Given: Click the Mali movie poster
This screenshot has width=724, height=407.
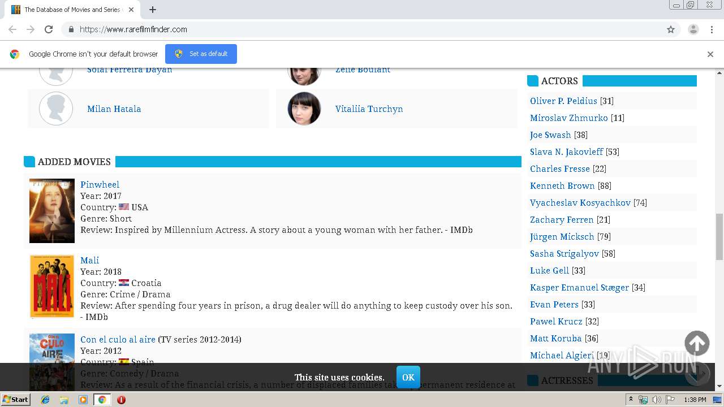Looking at the screenshot, I should pos(52,287).
